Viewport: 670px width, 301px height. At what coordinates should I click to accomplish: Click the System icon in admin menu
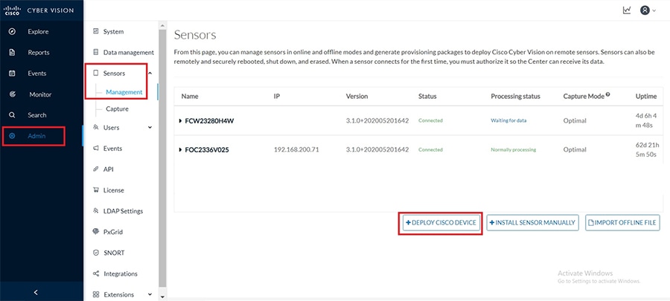96,31
